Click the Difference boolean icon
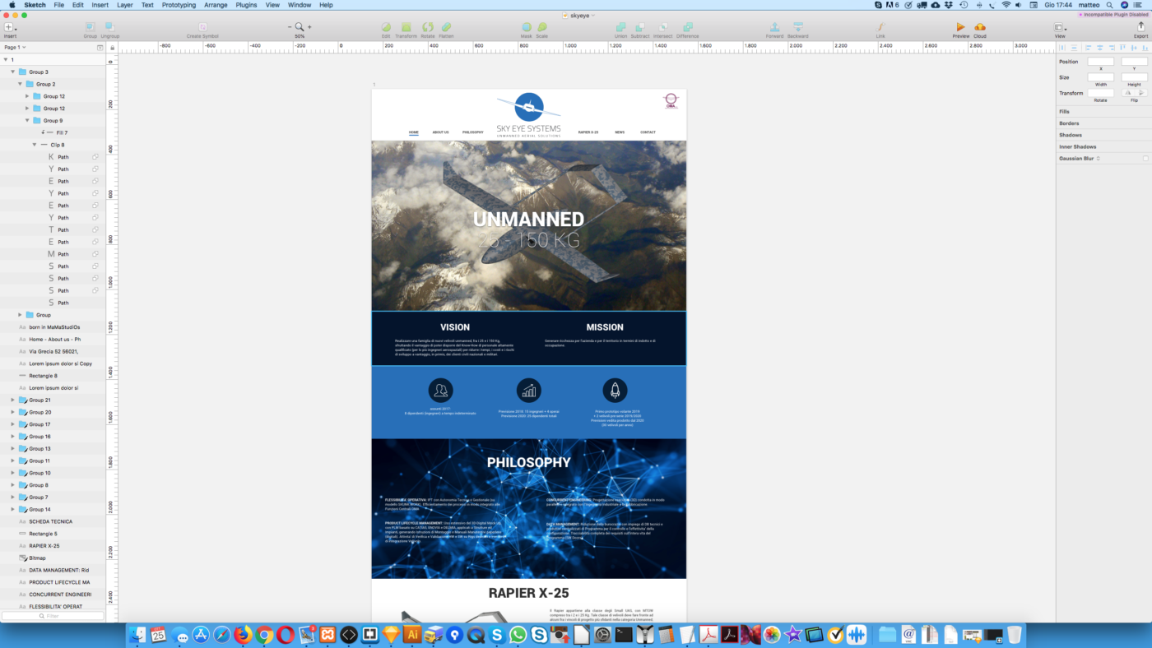The height and width of the screenshot is (648, 1152). pyautogui.click(x=687, y=27)
